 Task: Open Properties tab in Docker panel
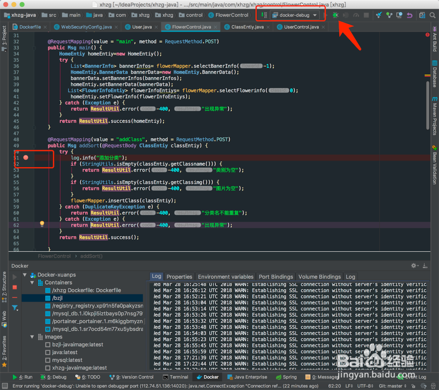pos(179,277)
